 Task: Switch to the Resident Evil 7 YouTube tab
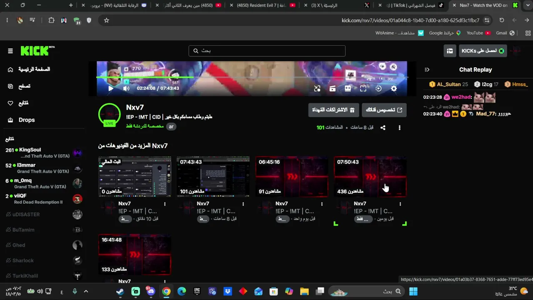coord(262,5)
